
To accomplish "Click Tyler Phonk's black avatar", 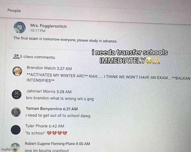I will point(16,130).
